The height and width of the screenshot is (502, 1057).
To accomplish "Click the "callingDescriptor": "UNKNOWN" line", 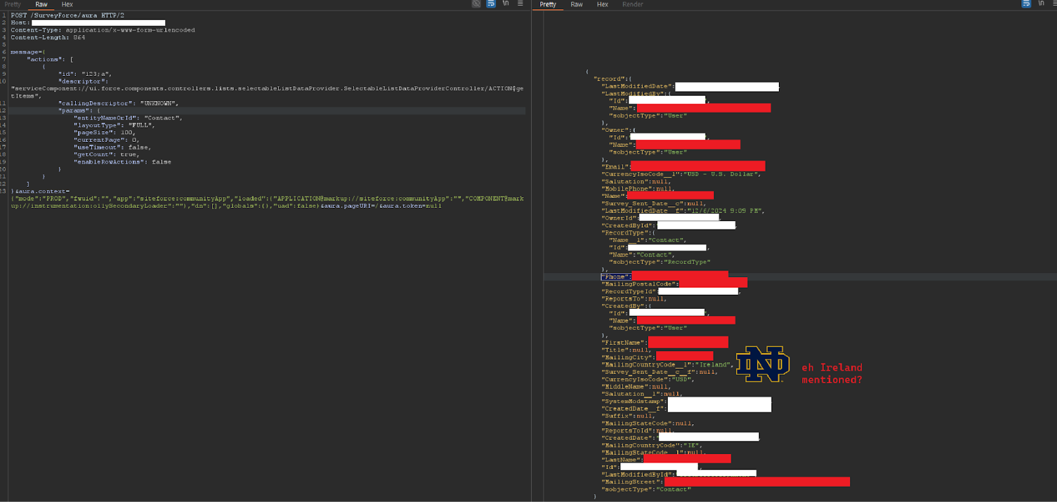I will pos(118,103).
